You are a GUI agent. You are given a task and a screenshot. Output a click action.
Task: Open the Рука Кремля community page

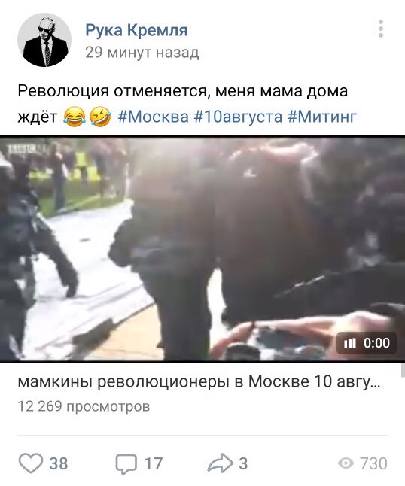click(136, 30)
